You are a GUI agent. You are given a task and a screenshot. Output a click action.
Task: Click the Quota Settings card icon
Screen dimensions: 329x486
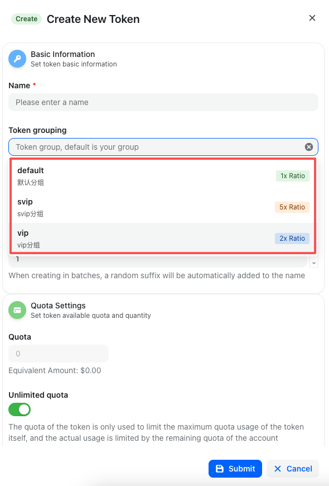pos(17,309)
